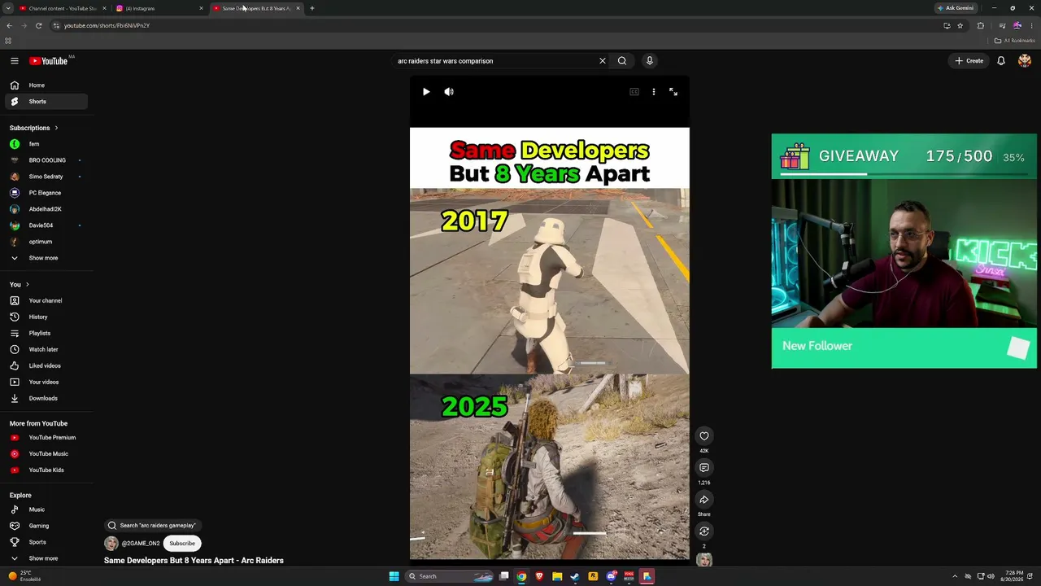Viewport: 1041px width, 586px height.
Task: Open a new browser tab
Action: coord(312,8)
